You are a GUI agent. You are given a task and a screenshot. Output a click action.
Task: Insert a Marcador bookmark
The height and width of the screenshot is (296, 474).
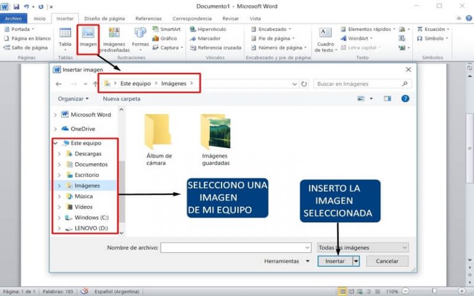coord(206,38)
